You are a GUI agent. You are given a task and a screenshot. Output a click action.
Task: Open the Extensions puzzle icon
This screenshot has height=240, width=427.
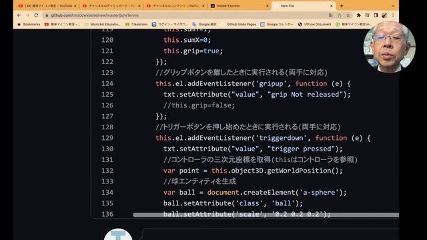pyautogui.click(x=359, y=15)
